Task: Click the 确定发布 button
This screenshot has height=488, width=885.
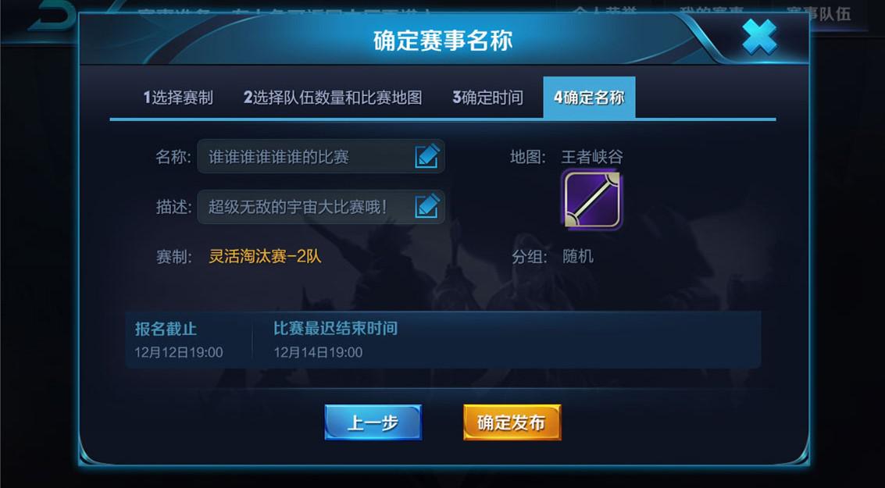Action: [512, 422]
